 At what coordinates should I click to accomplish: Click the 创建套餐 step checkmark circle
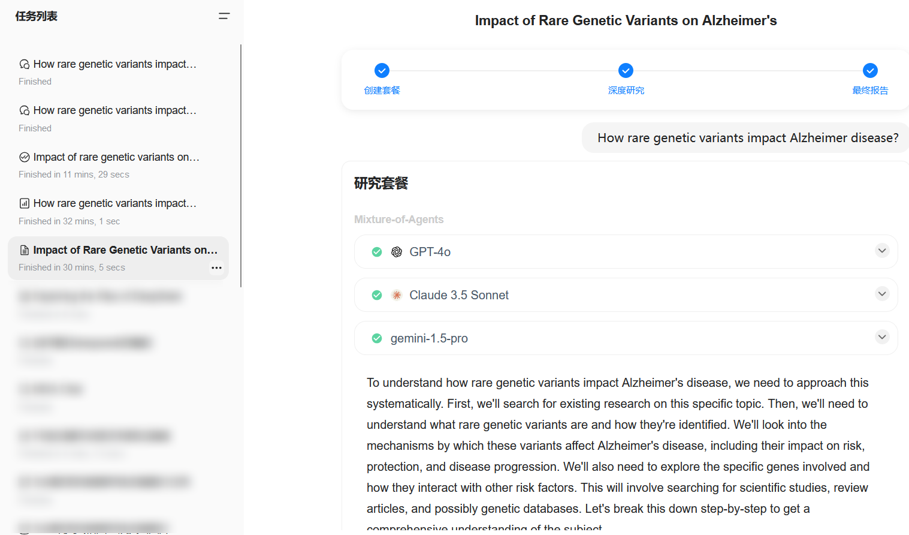[382, 71]
